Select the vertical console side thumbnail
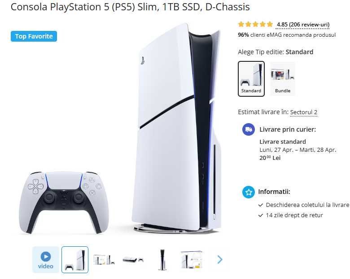The image size is (350, 279). tap(162, 260)
